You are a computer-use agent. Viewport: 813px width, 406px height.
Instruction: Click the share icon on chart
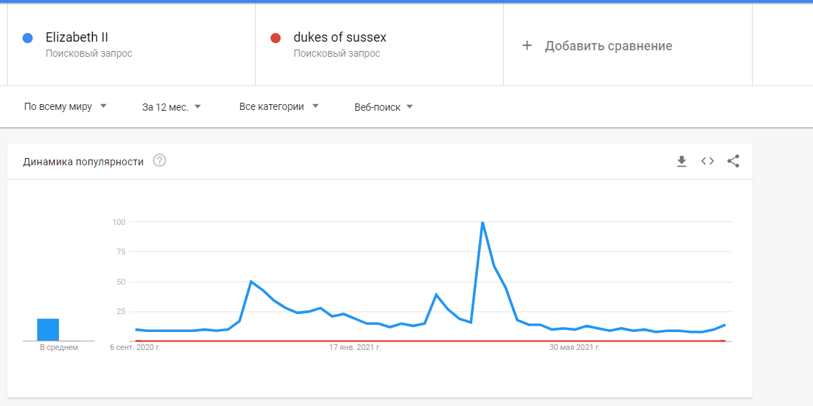[733, 161]
